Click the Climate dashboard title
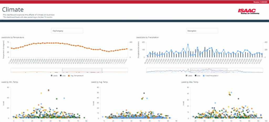 [x=13, y=9]
